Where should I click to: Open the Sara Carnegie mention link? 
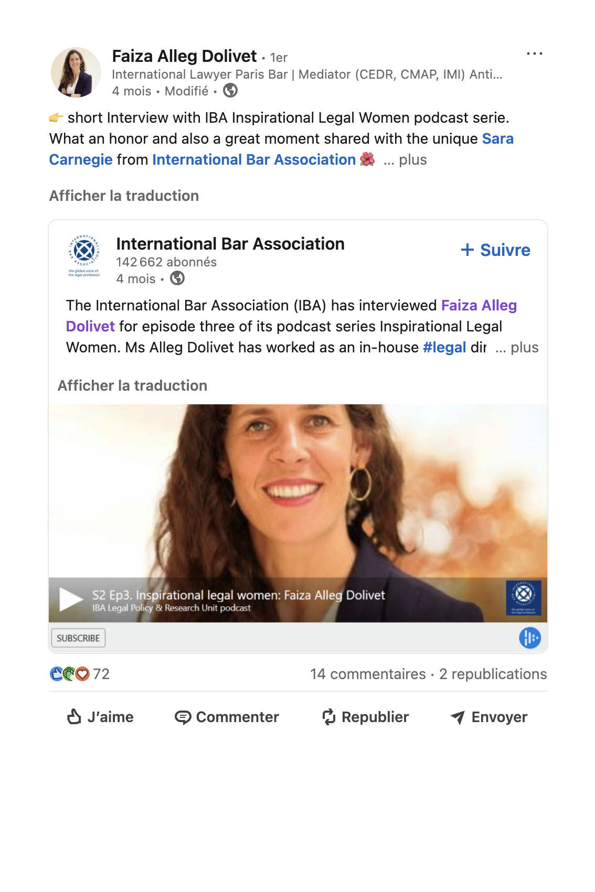[281, 149]
